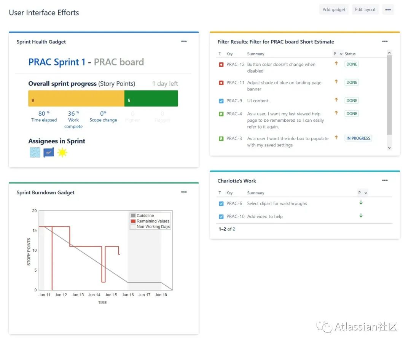Open the PRAC-11 issue key link

coord(235,83)
